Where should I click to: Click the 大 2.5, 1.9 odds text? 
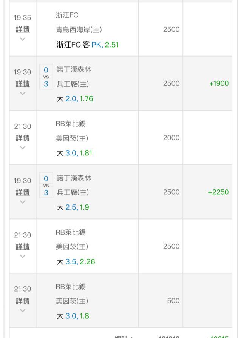[73, 207]
